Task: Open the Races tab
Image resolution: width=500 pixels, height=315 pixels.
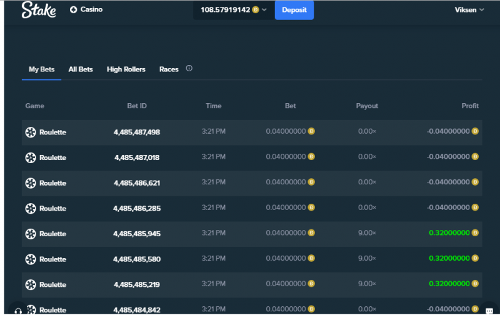Action: coord(169,69)
